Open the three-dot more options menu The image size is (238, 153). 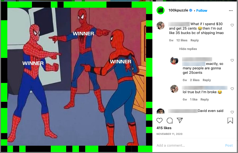(231, 10)
